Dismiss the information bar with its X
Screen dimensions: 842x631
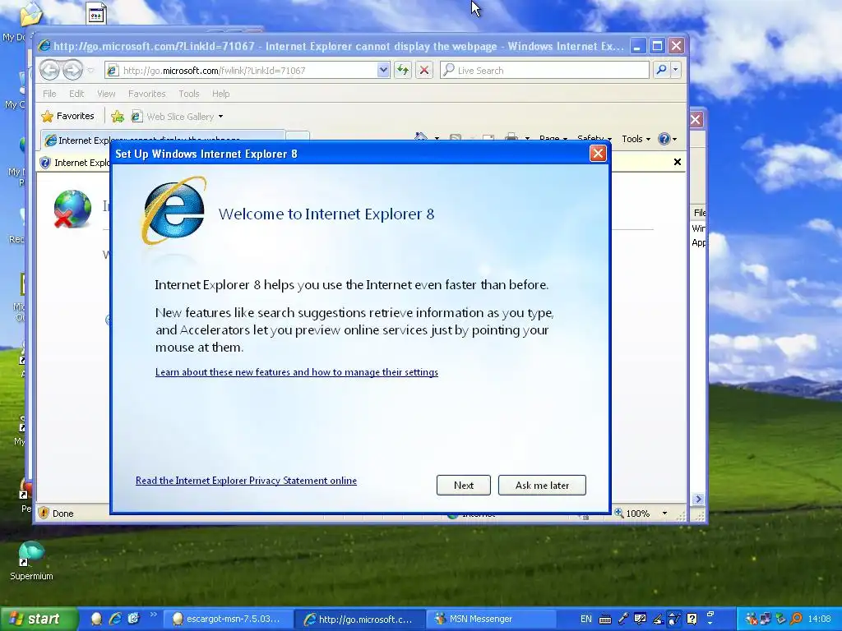678,162
